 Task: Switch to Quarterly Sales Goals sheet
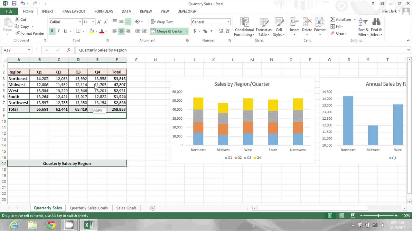click(89, 208)
